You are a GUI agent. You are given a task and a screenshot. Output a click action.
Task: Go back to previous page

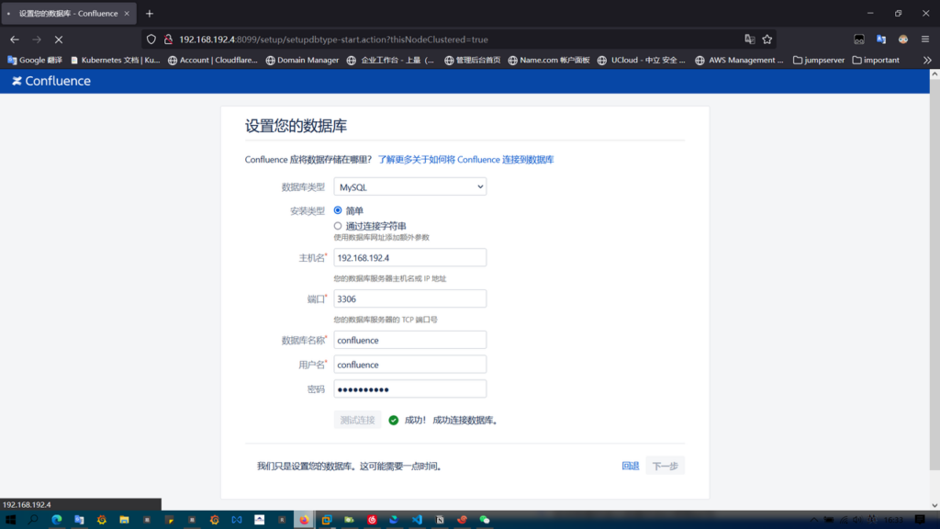[x=15, y=39]
